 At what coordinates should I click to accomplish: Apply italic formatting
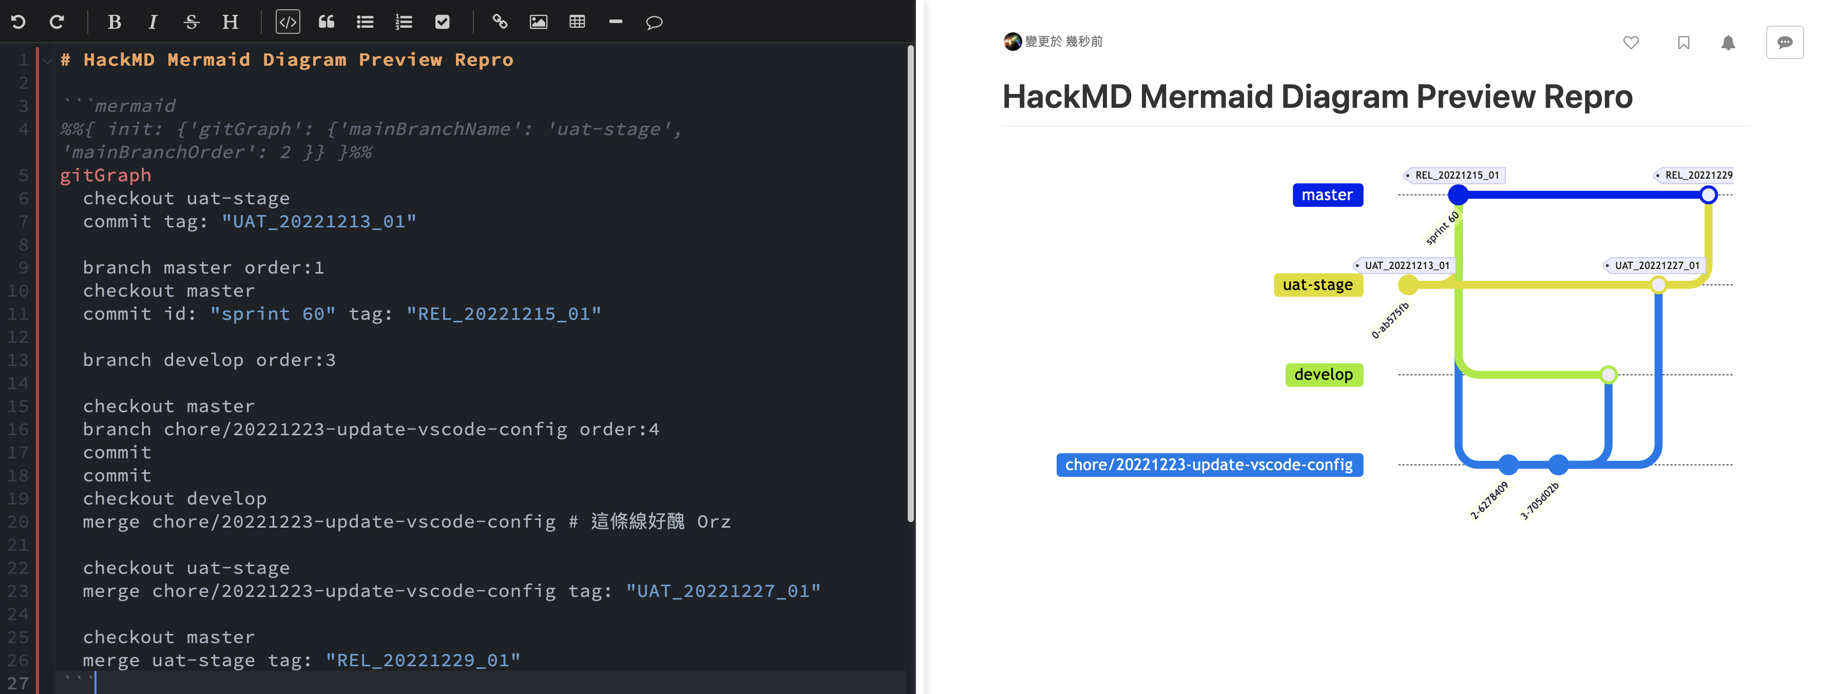tap(152, 22)
